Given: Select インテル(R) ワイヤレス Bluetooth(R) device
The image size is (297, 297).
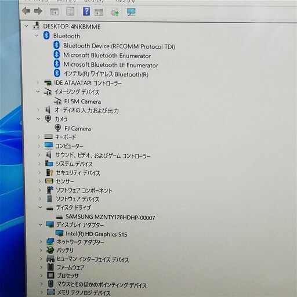Looking at the screenshot, I should (106, 74).
